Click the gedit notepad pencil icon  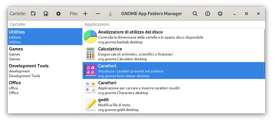(90, 104)
